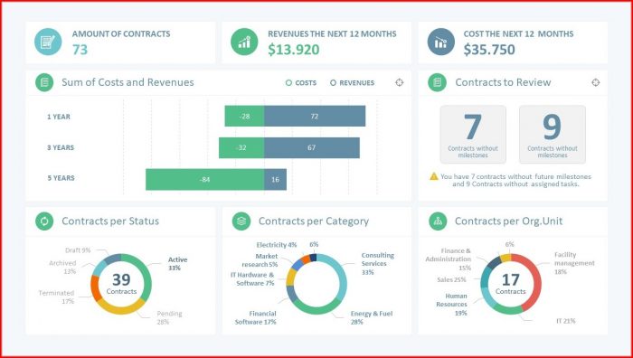This screenshot has width=633, height=358.
Task: Click the IT 21% label
Action: pyautogui.click(x=565, y=321)
